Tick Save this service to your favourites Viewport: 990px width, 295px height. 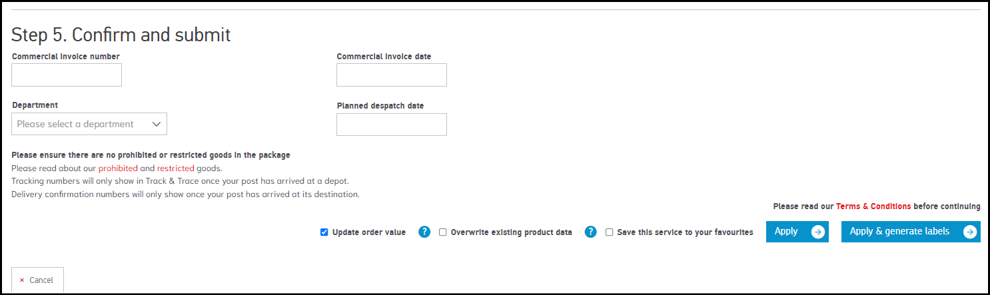click(x=610, y=232)
